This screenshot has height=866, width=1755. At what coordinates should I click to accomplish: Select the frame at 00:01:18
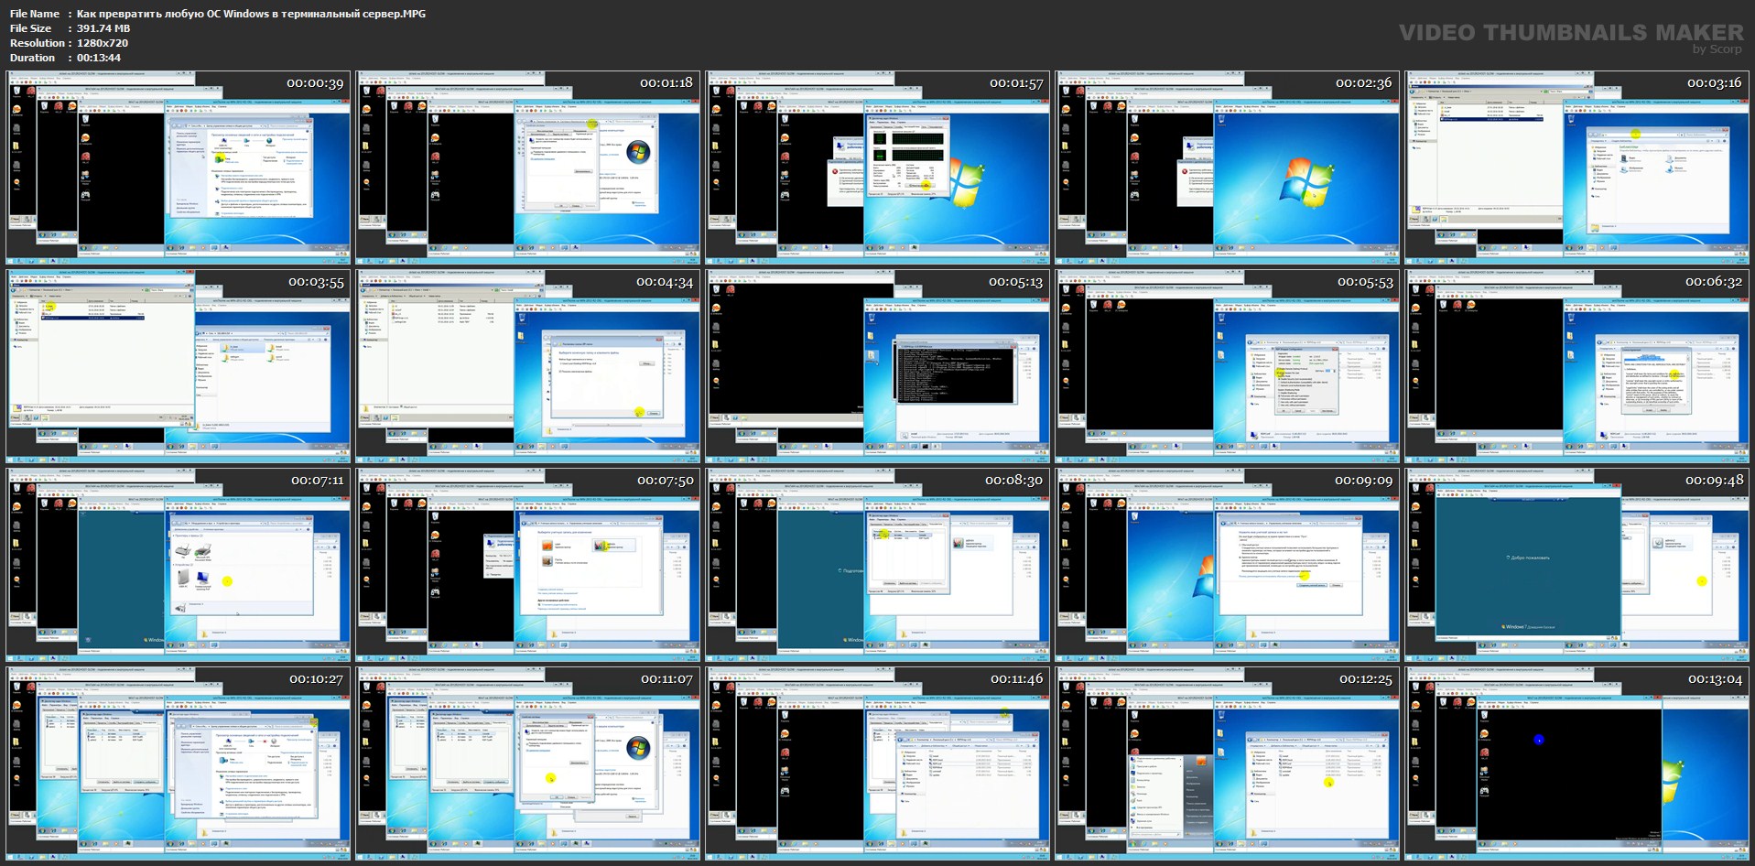click(x=528, y=168)
